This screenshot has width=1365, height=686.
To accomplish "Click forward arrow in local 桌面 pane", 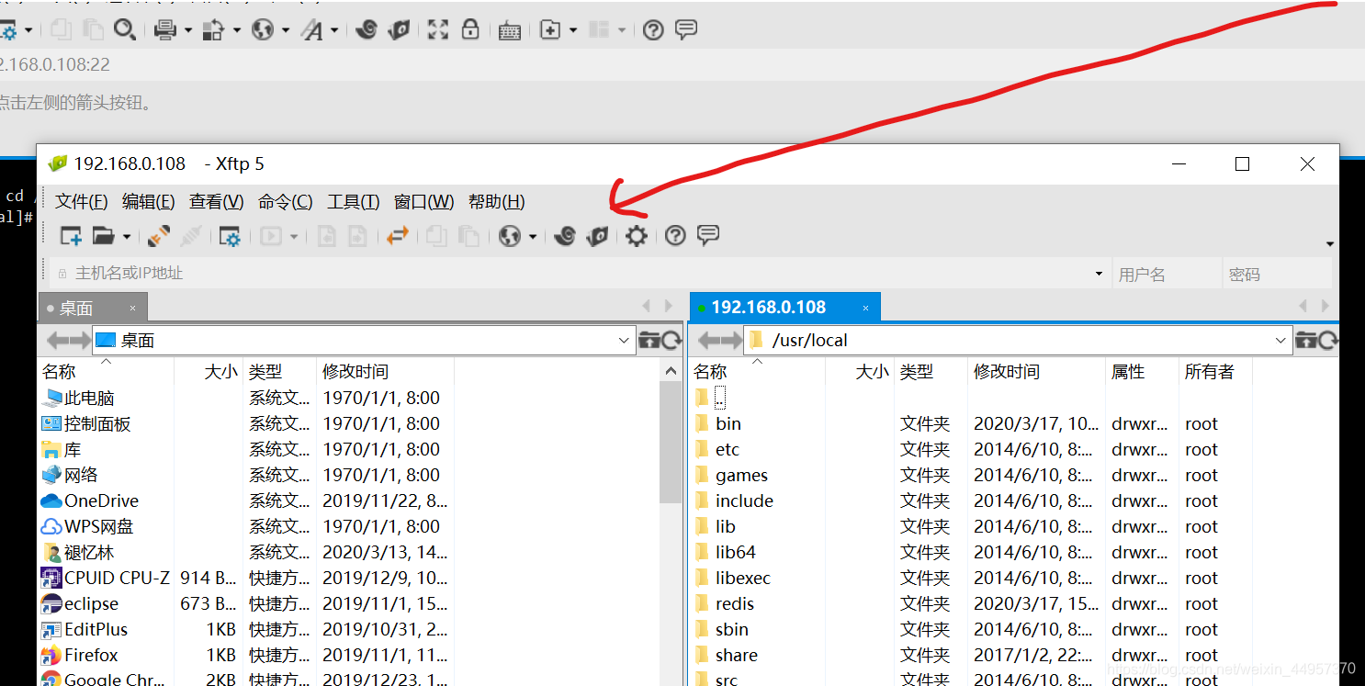I will click(81, 341).
